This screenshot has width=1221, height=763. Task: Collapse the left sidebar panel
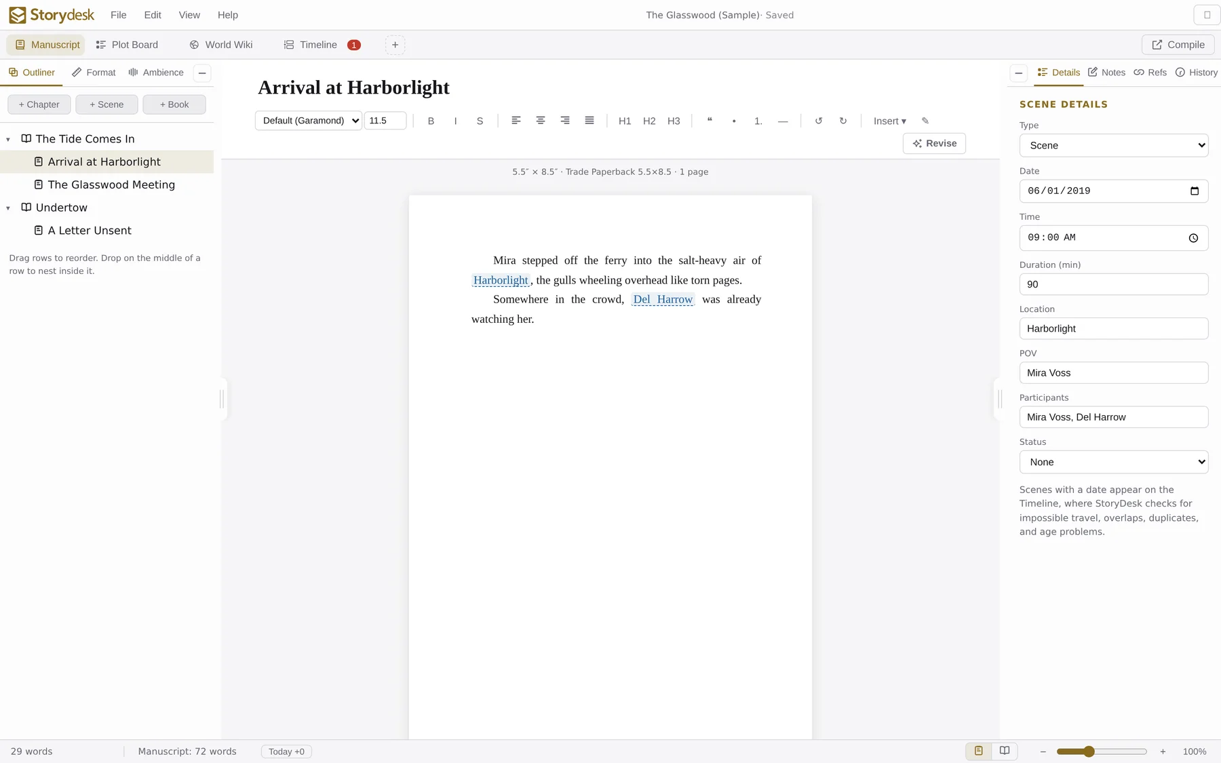coord(202,73)
